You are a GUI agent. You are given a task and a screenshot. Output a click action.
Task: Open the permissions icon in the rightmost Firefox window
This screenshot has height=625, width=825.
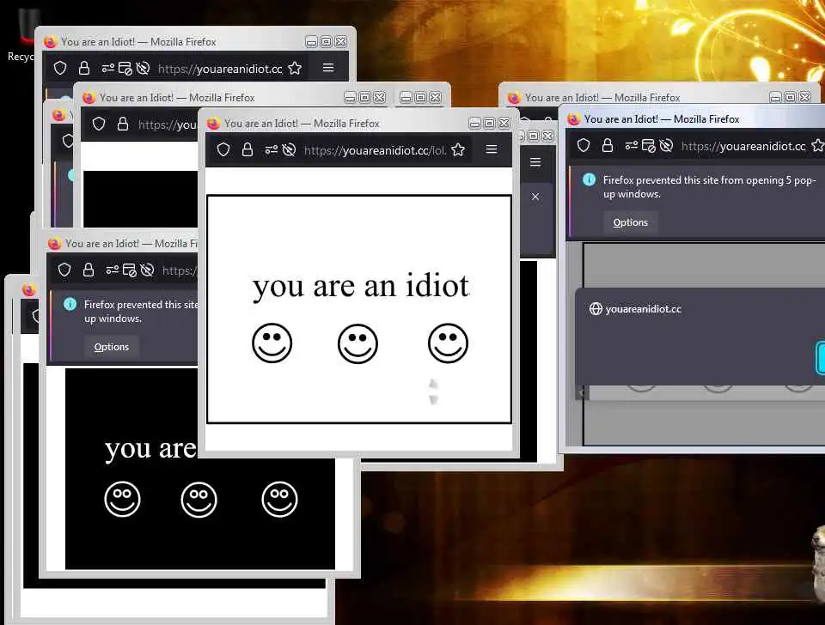click(x=631, y=146)
